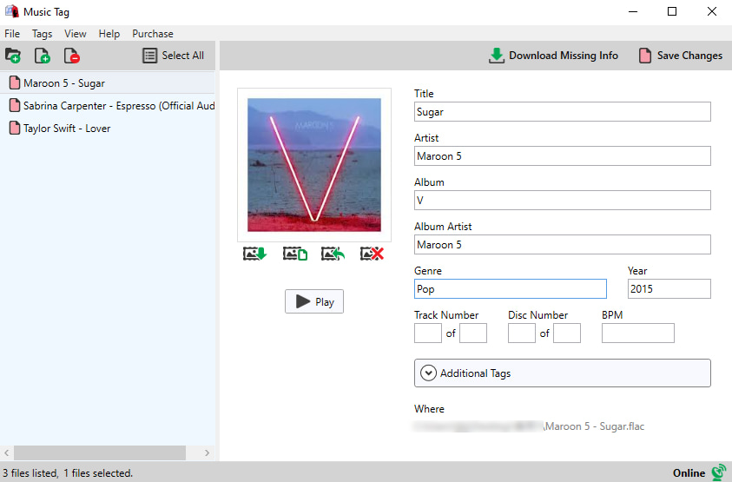The width and height of the screenshot is (732, 482).
Task: Click Select All in the toolbar
Action: [173, 56]
